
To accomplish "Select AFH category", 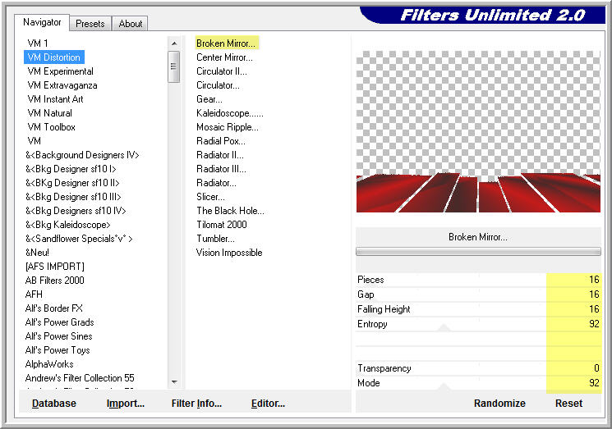I will 34,294.
